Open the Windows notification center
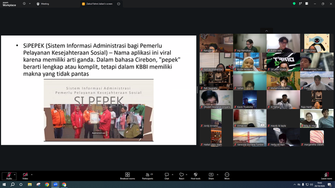Screen dimensions: 335x188 (x=330, y=184)
